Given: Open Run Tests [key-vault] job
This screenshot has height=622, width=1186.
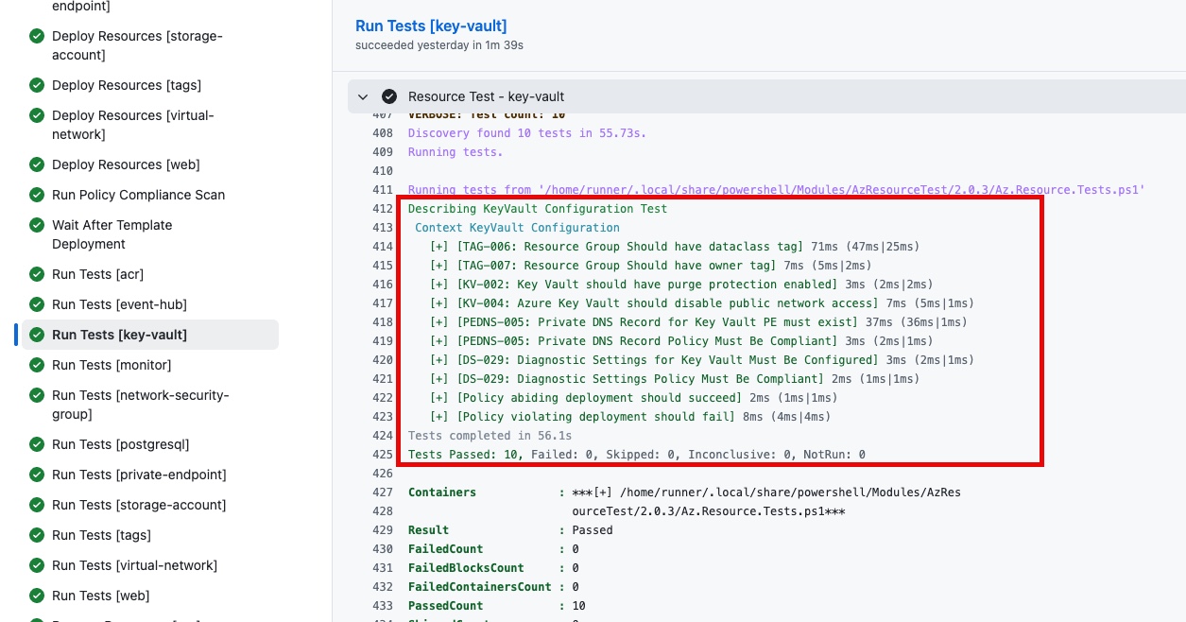Looking at the screenshot, I should pyautogui.click(x=119, y=335).
